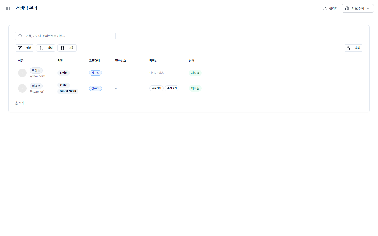Image resolution: width=378 pixels, height=236 pixels.
Task: Open the 사오수지 organization dropdown
Action: click(358, 8)
